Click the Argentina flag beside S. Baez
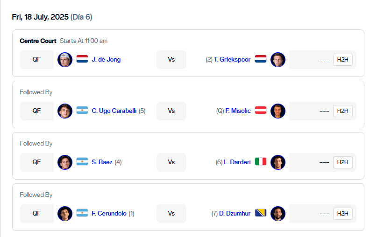 pos(82,161)
